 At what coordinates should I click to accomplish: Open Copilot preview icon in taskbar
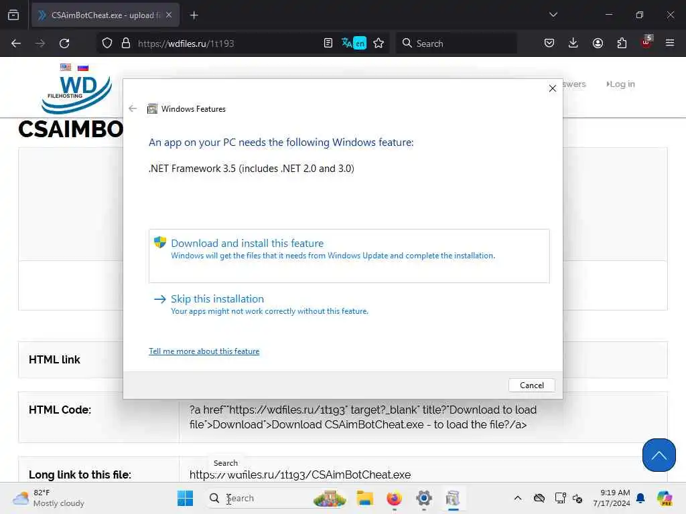click(665, 498)
